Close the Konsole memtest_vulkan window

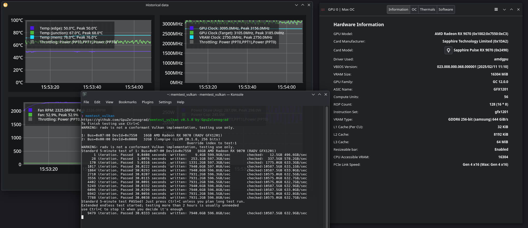326,94
